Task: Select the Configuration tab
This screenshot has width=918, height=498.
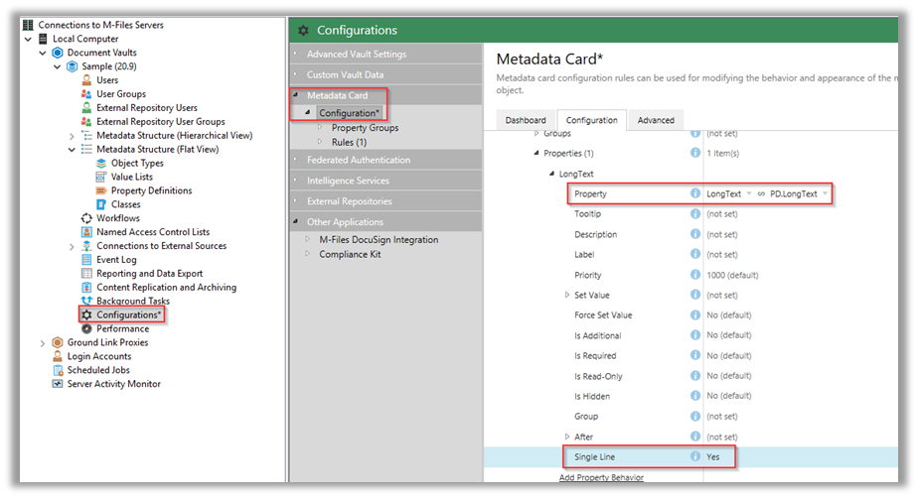Action: pyautogui.click(x=591, y=120)
